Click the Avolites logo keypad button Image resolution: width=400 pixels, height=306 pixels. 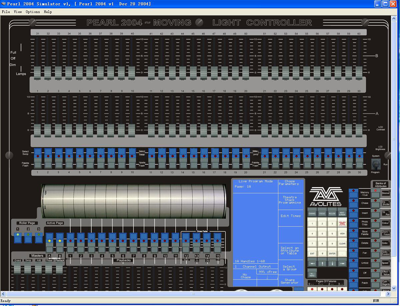point(342,224)
